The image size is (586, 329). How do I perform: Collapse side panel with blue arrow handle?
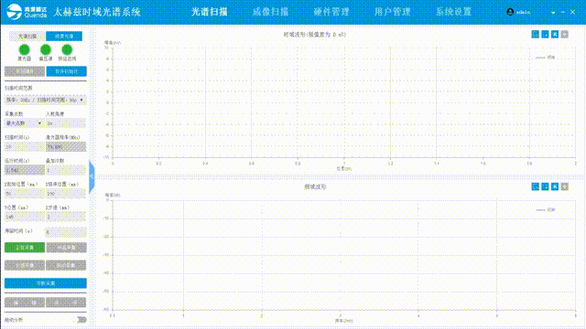coord(92,176)
